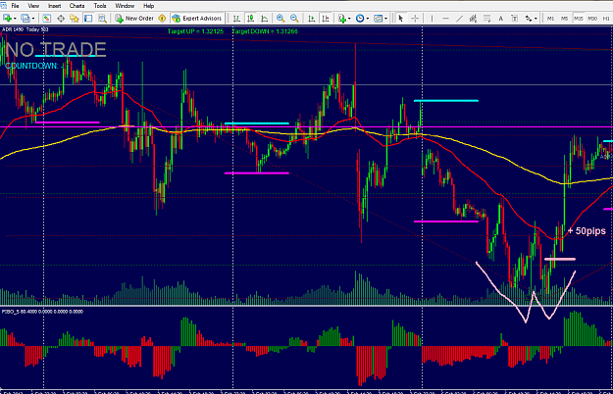Click the New Order button
613x394 pixels.
point(134,19)
